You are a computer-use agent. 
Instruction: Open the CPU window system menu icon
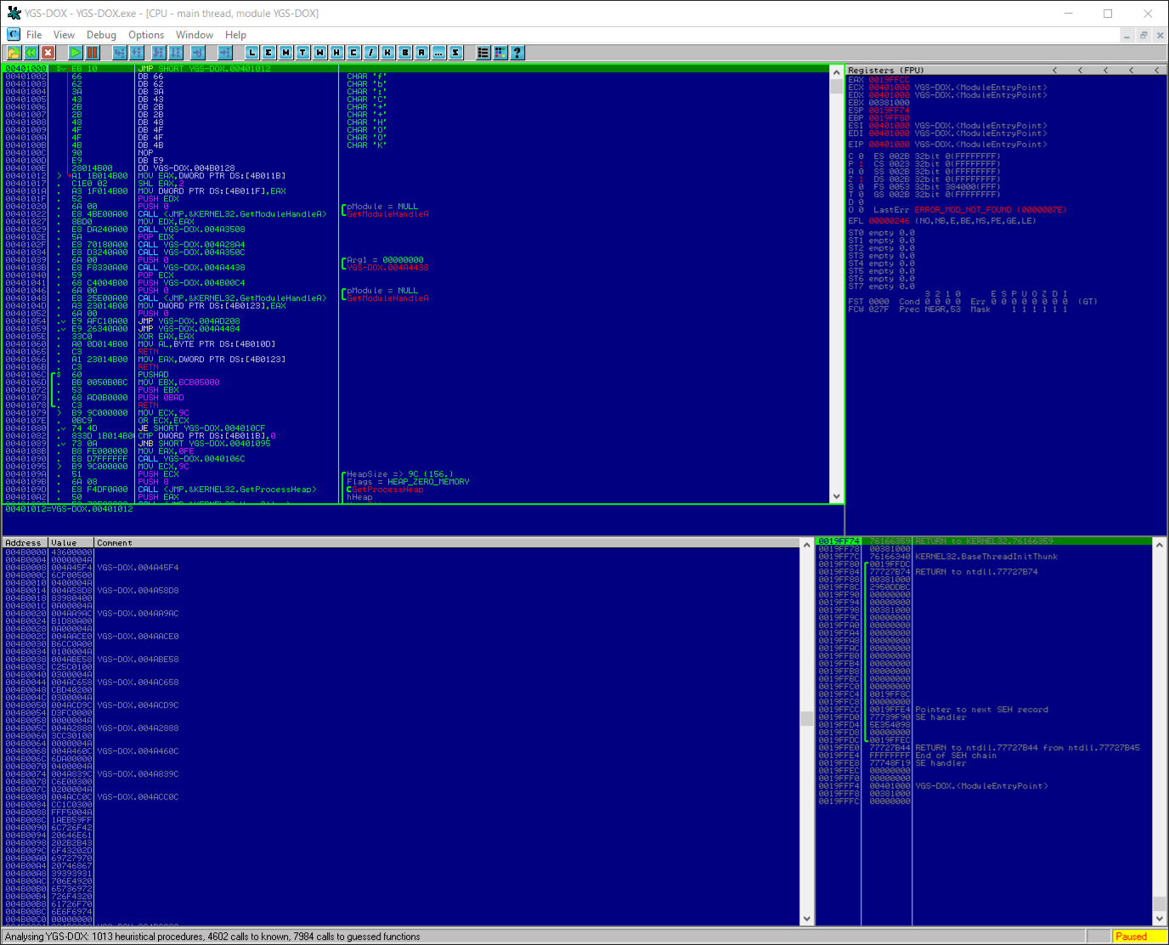[x=13, y=35]
